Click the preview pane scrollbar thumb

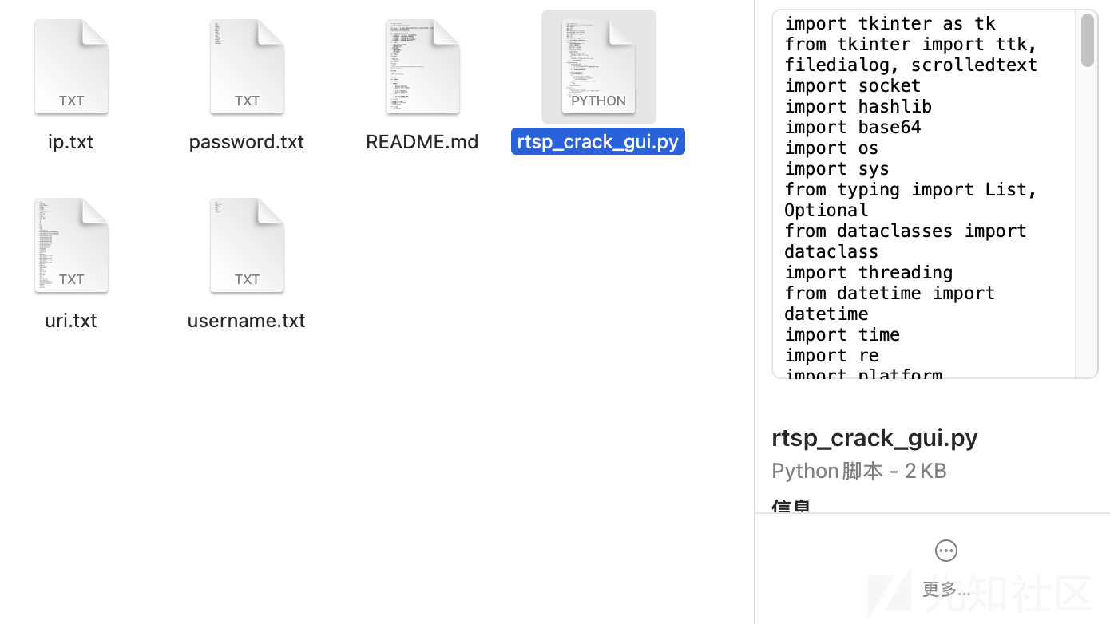point(1088,40)
